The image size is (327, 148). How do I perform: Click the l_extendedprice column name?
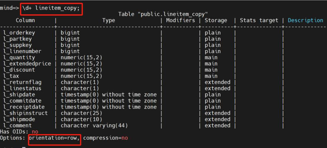pos(27,64)
